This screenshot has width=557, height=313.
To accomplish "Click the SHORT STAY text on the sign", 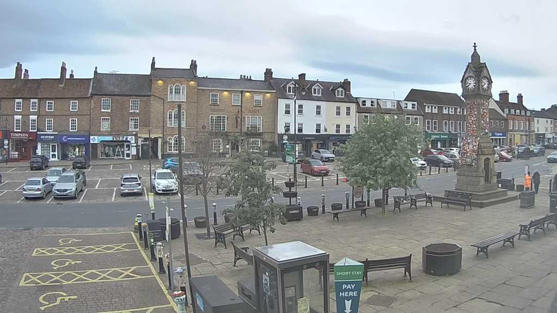I will pyautogui.click(x=349, y=273).
